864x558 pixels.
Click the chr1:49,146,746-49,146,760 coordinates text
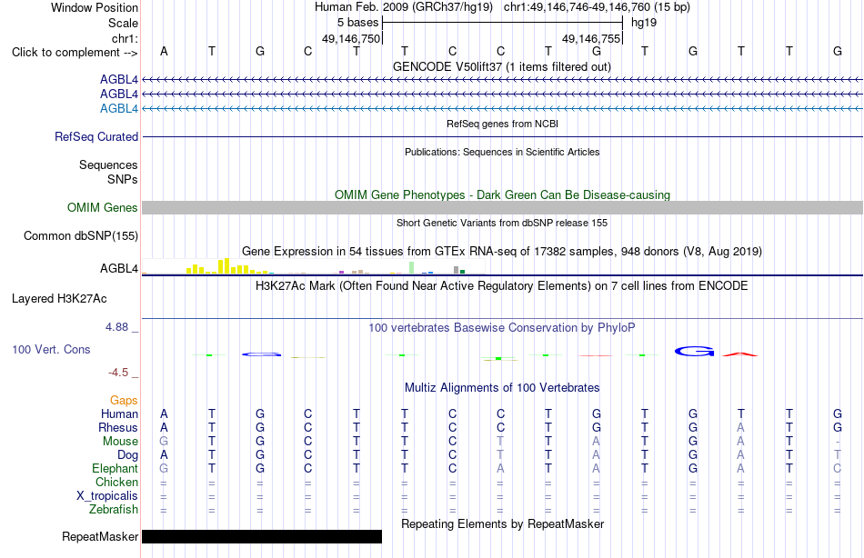(597, 7)
